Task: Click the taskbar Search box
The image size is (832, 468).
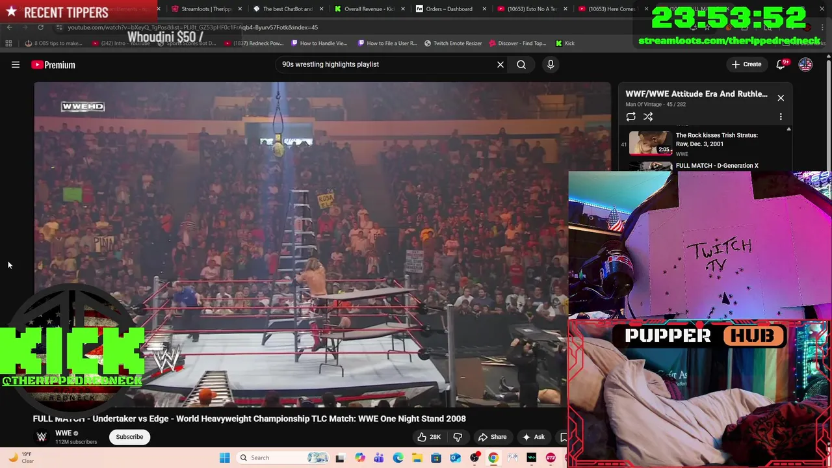Action: (283, 458)
